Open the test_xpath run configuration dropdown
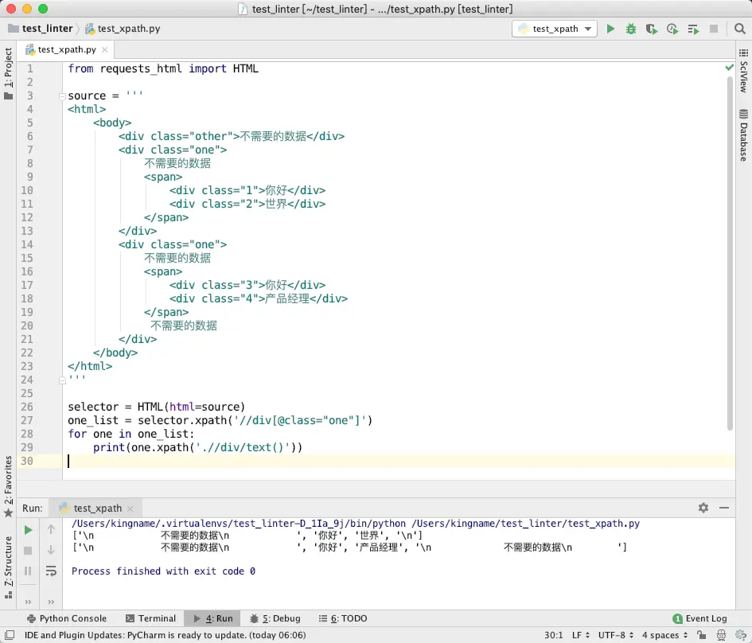Viewport: 752px width, 643px height. 555,29
